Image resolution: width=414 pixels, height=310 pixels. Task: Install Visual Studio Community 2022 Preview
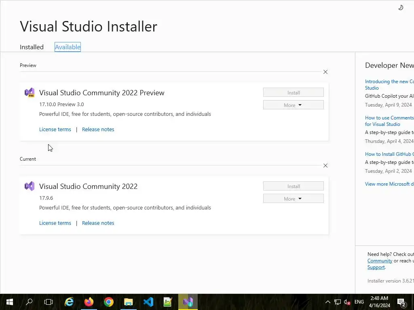pyautogui.click(x=294, y=92)
